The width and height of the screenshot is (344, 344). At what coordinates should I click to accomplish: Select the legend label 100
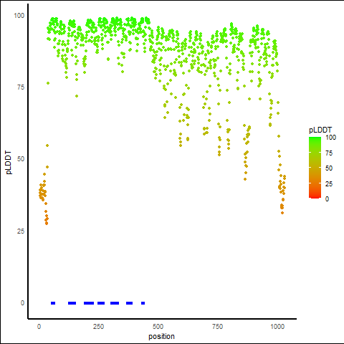(x=330, y=138)
